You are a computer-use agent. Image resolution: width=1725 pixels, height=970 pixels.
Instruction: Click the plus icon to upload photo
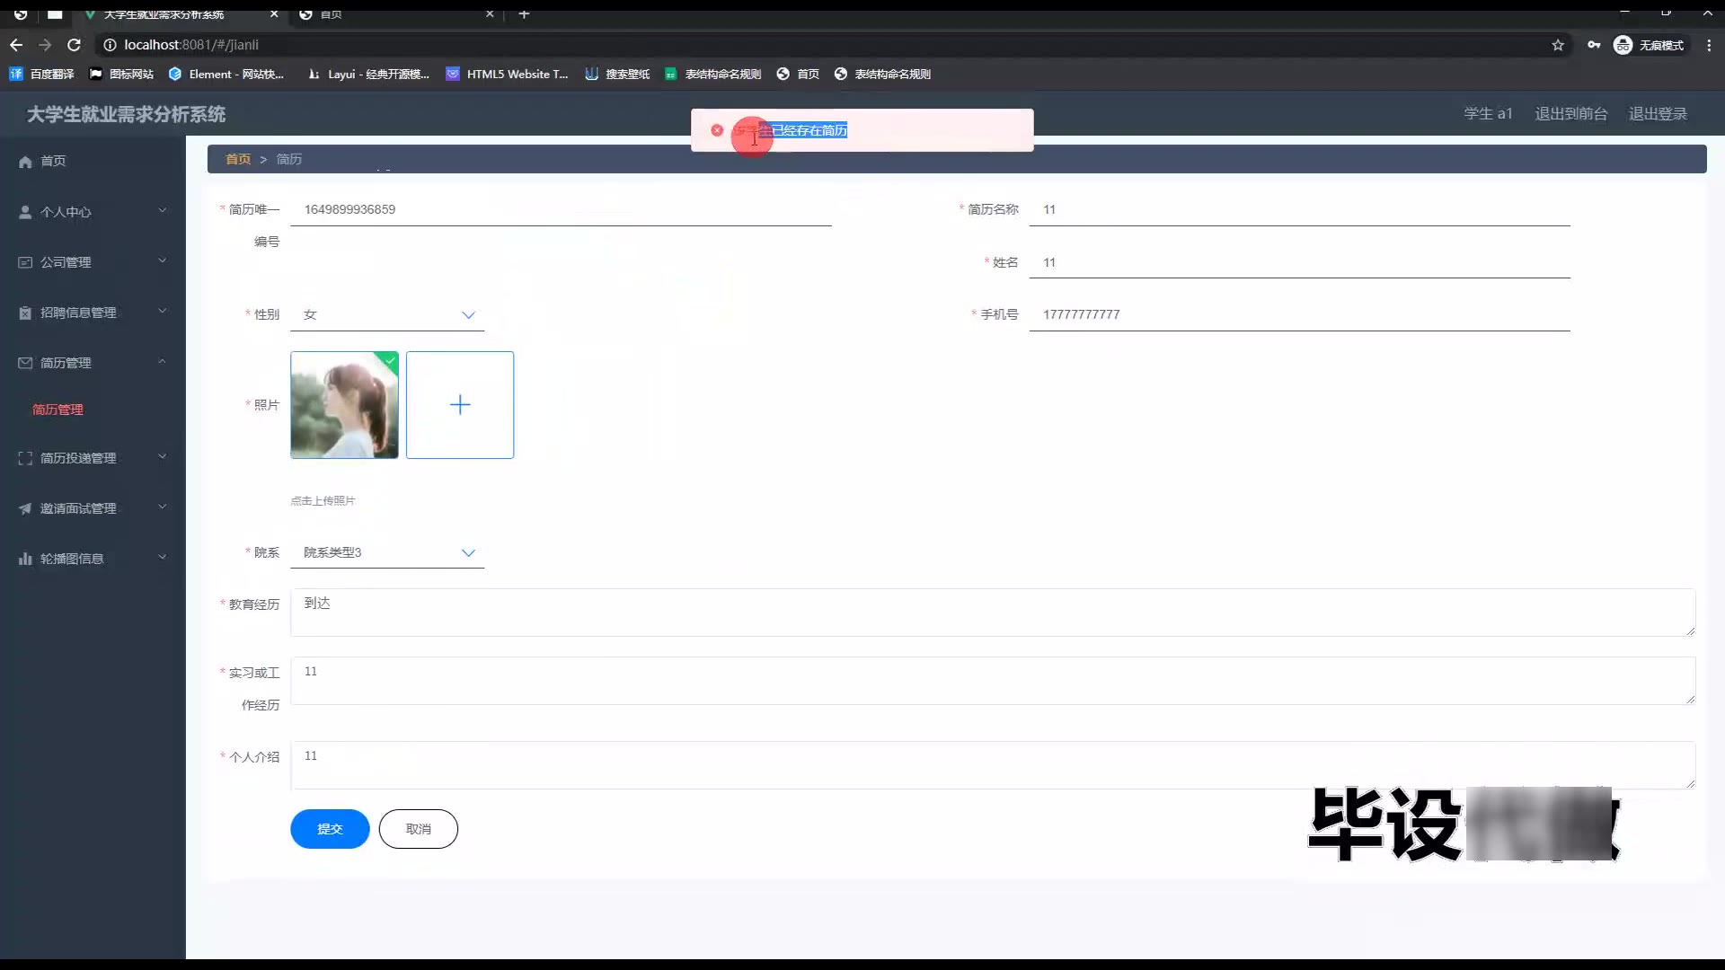[x=460, y=405]
